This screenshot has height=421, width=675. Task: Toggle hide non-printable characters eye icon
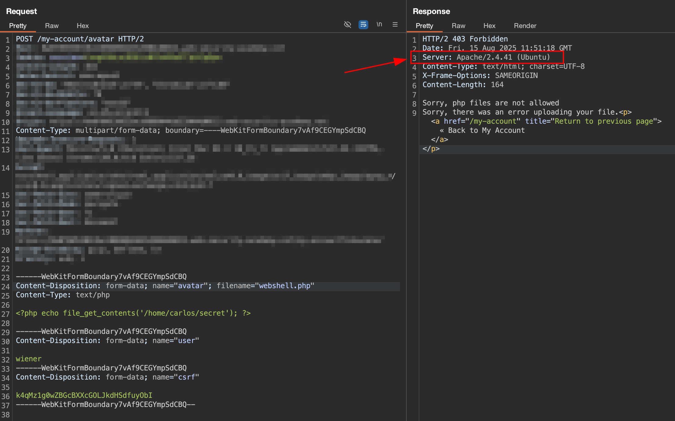coord(348,24)
